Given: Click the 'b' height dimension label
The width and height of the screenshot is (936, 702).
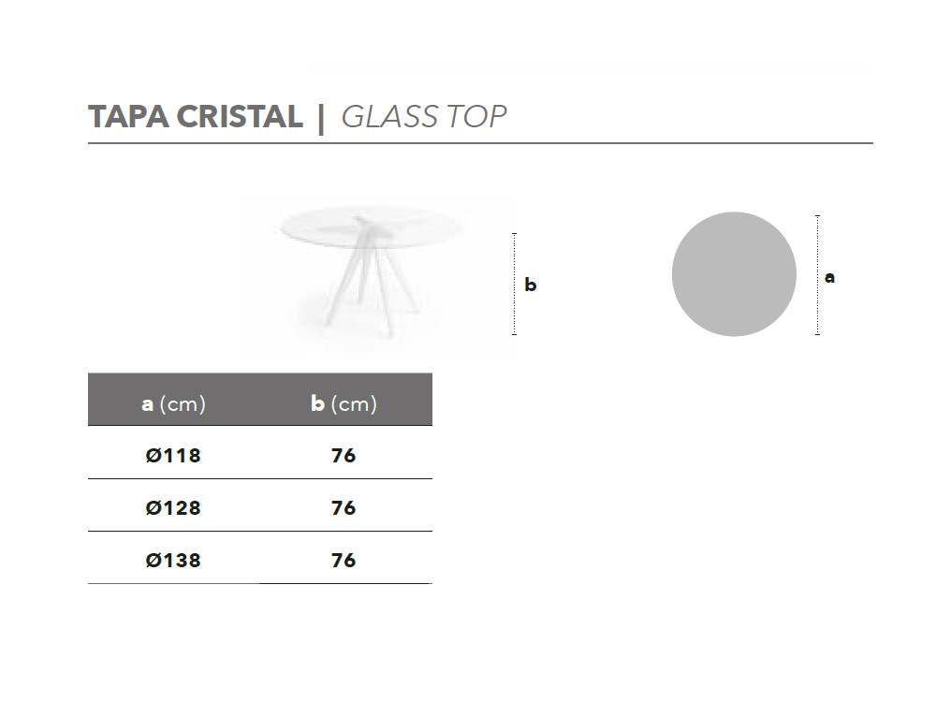Looking at the screenshot, I should point(530,285).
